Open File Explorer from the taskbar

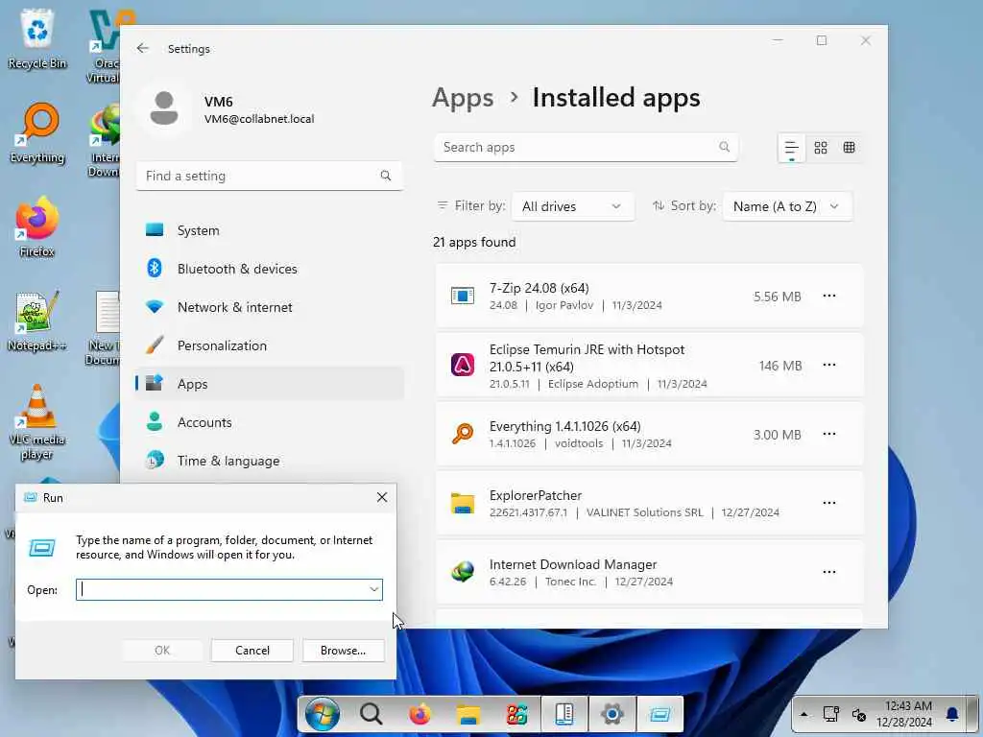[x=468, y=714]
